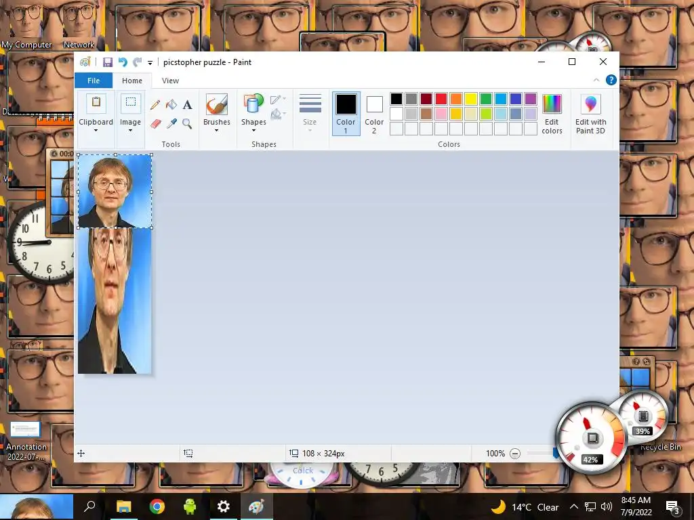Select the Fill with color bucket tool
Screen dimensions: 694x520
click(x=171, y=105)
